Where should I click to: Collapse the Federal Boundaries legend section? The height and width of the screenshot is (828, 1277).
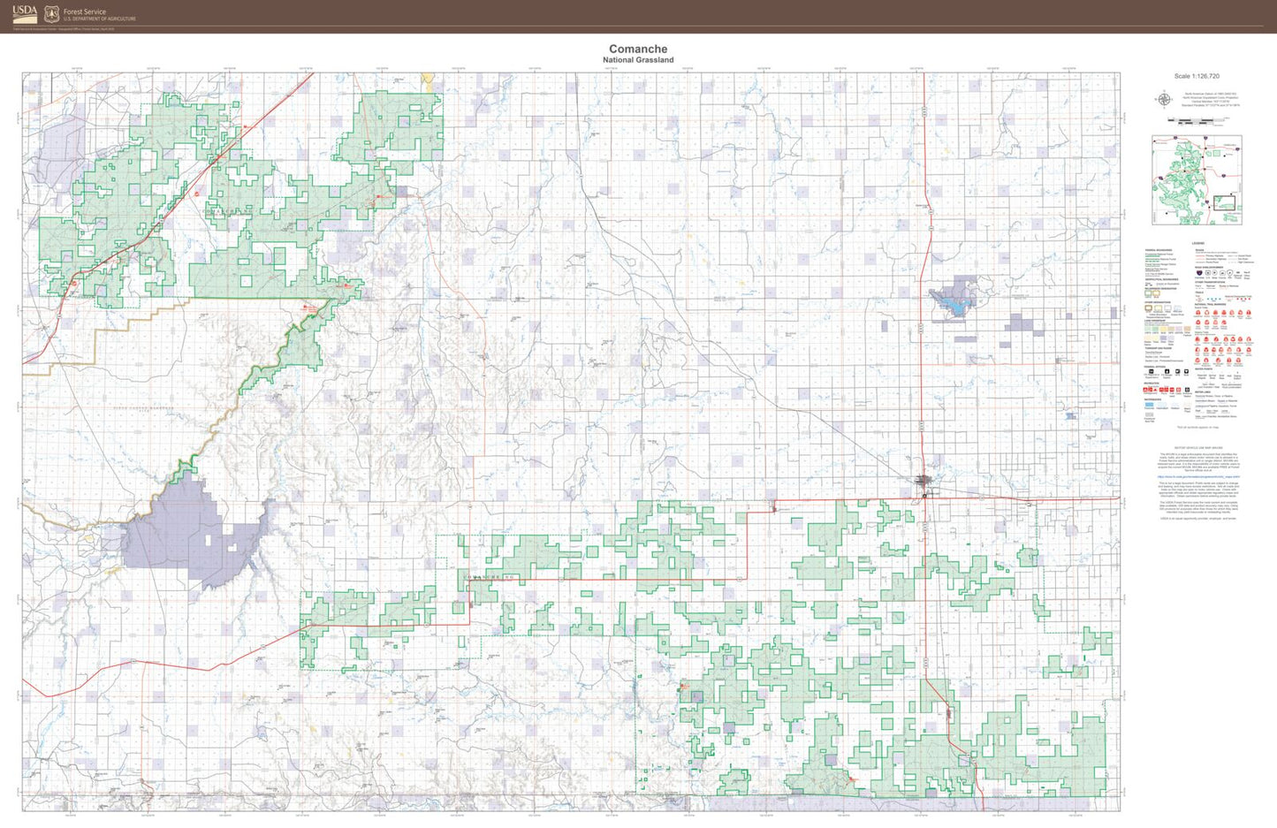[1159, 248]
